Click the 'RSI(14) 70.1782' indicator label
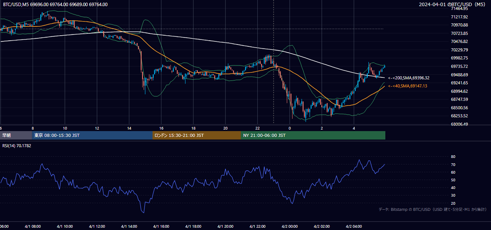491x230 pixels. [17, 146]
